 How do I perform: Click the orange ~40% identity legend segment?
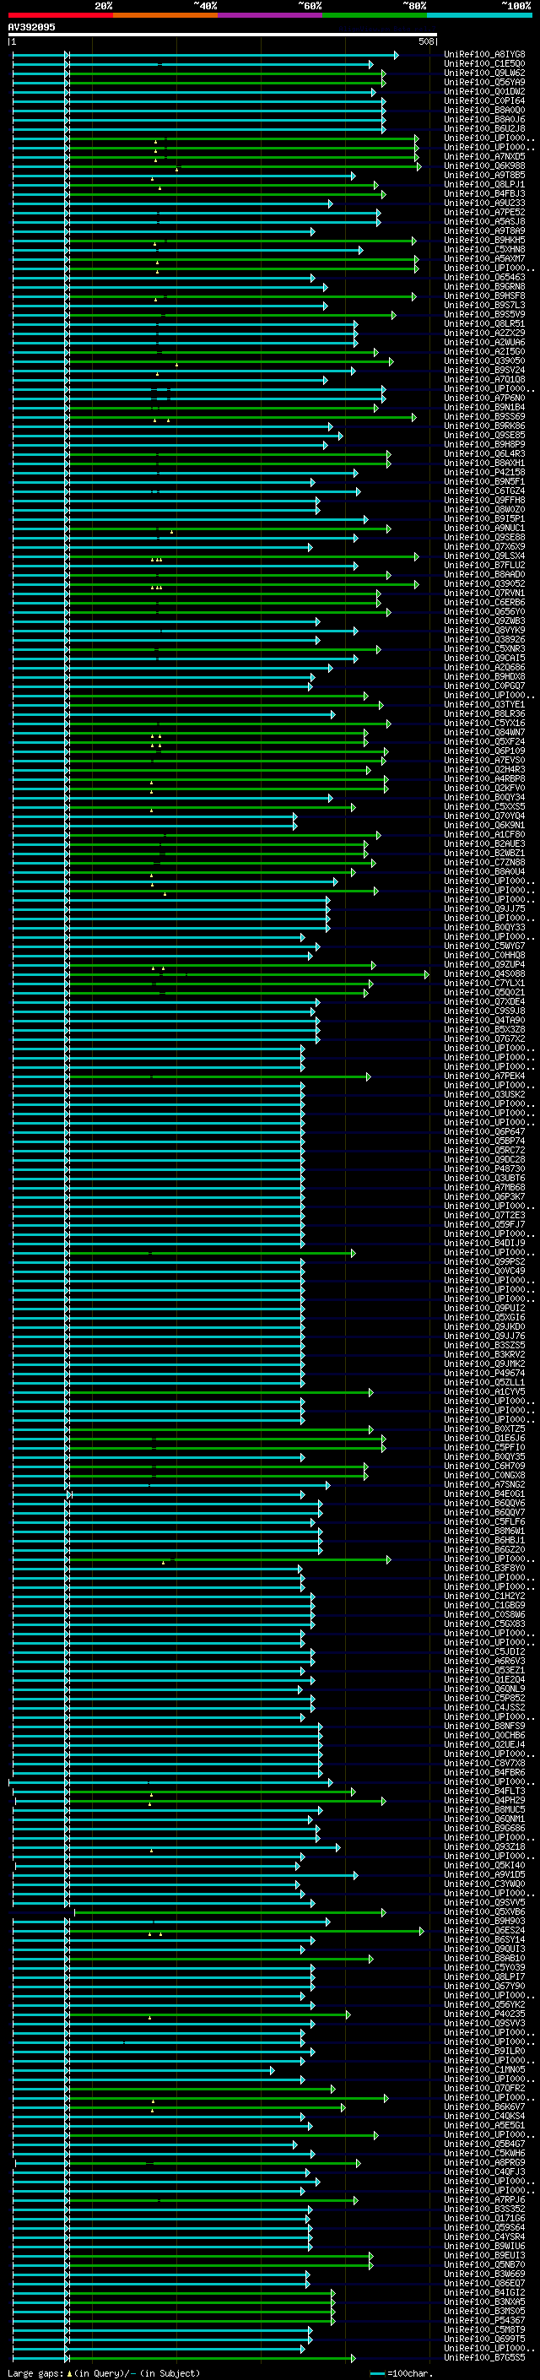pyautogui.click(x=165, y=15)
